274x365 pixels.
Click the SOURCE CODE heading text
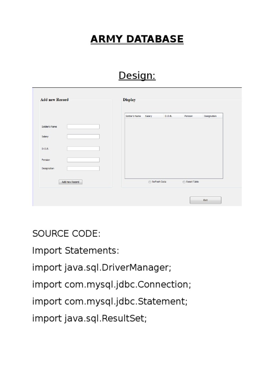[66, 234]
